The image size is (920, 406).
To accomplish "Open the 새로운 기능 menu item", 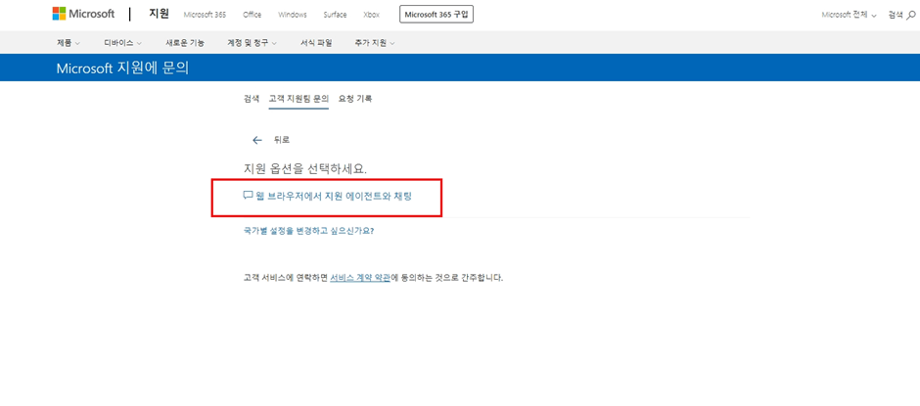I will [185, 43].
